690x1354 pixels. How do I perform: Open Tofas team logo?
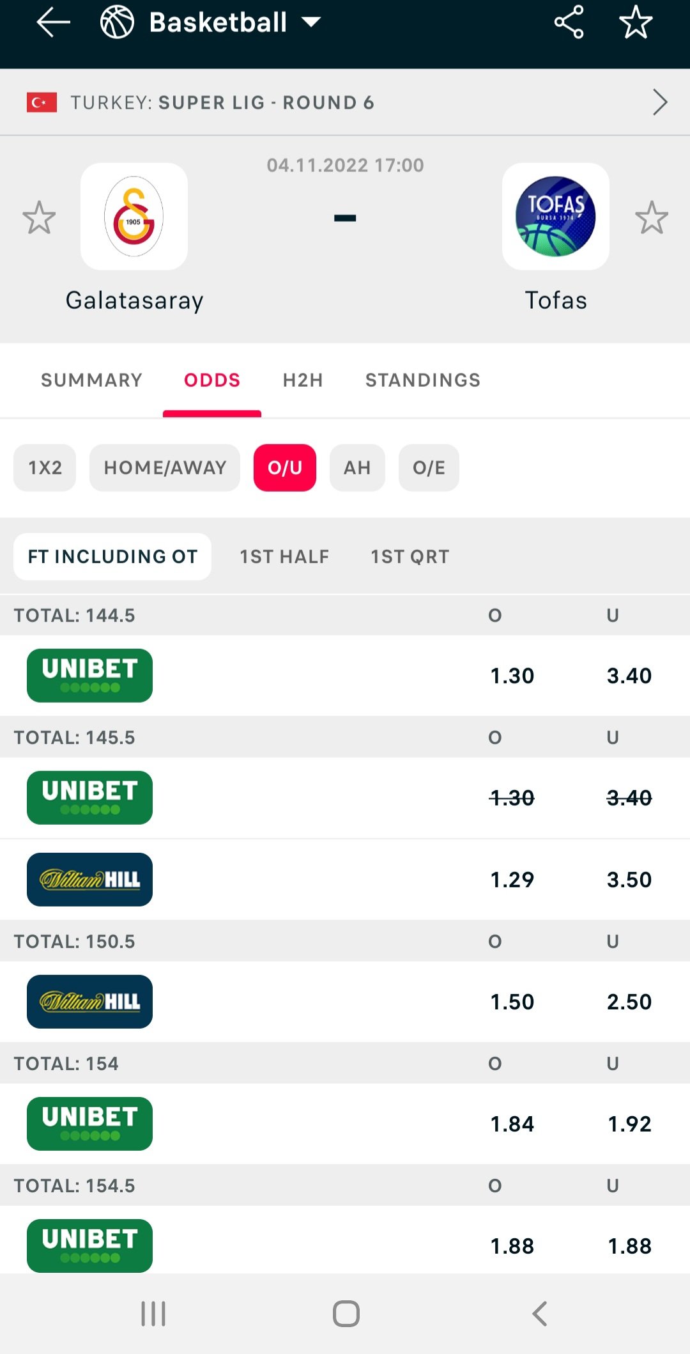[x=556, y=217]
